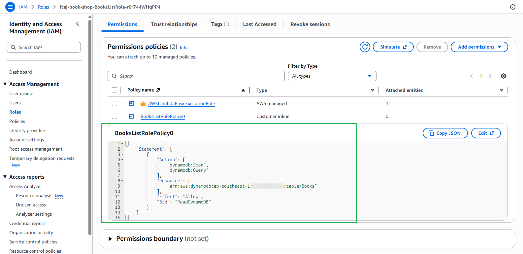This screenshot has width=523, height=254.
Task: Open Resource analysis in the sidebar
Action: [x=34, y=196]
